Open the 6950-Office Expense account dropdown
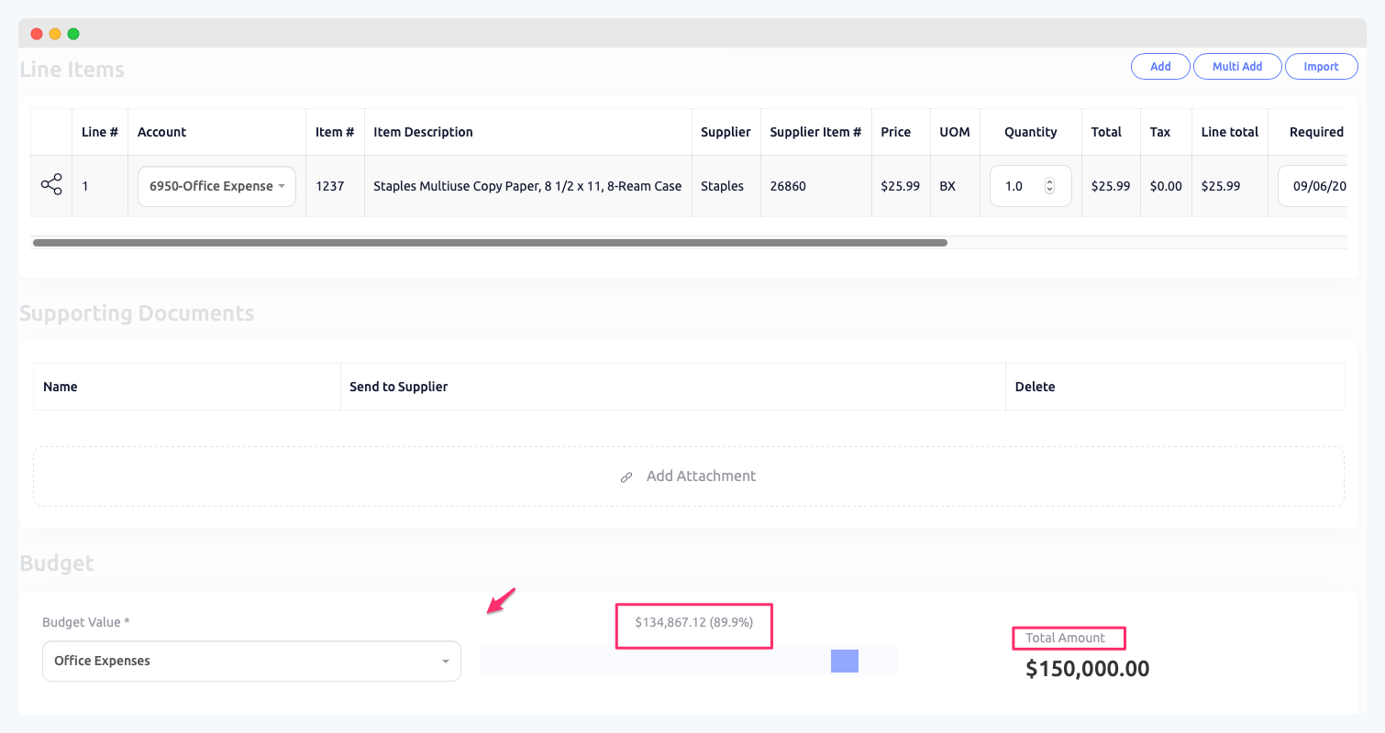 click(x=216, y=186)
